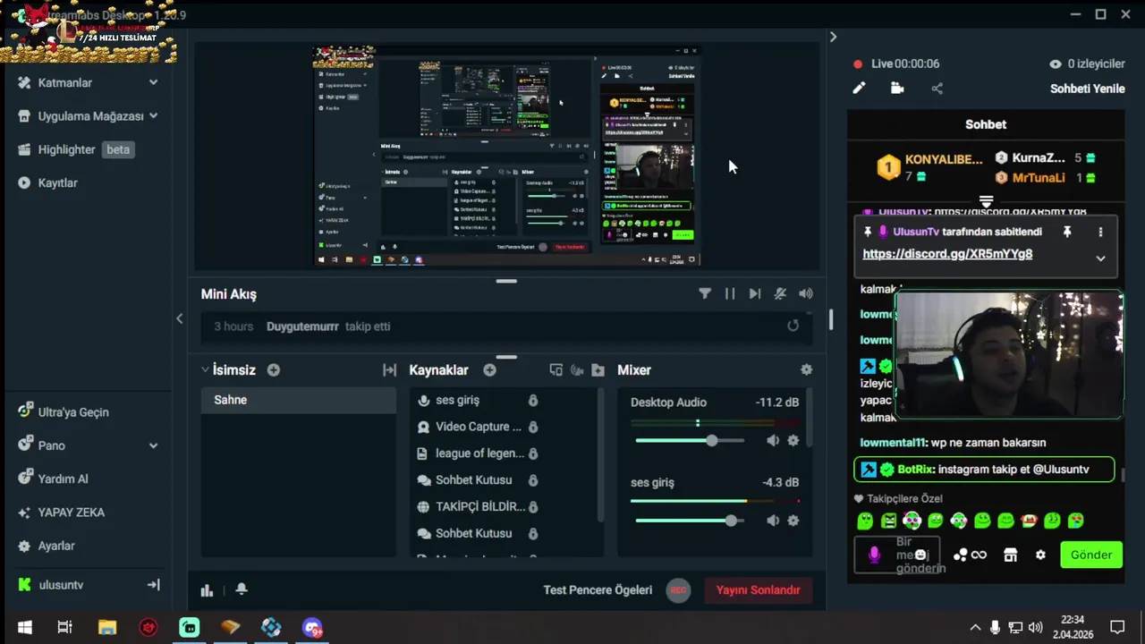The image size is (1145, 644).
Task: Open chat shop store icon
Action: point(1010,555)
